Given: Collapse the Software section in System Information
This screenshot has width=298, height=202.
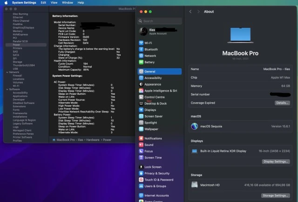Looking at the screenshot, I should 7,89.
